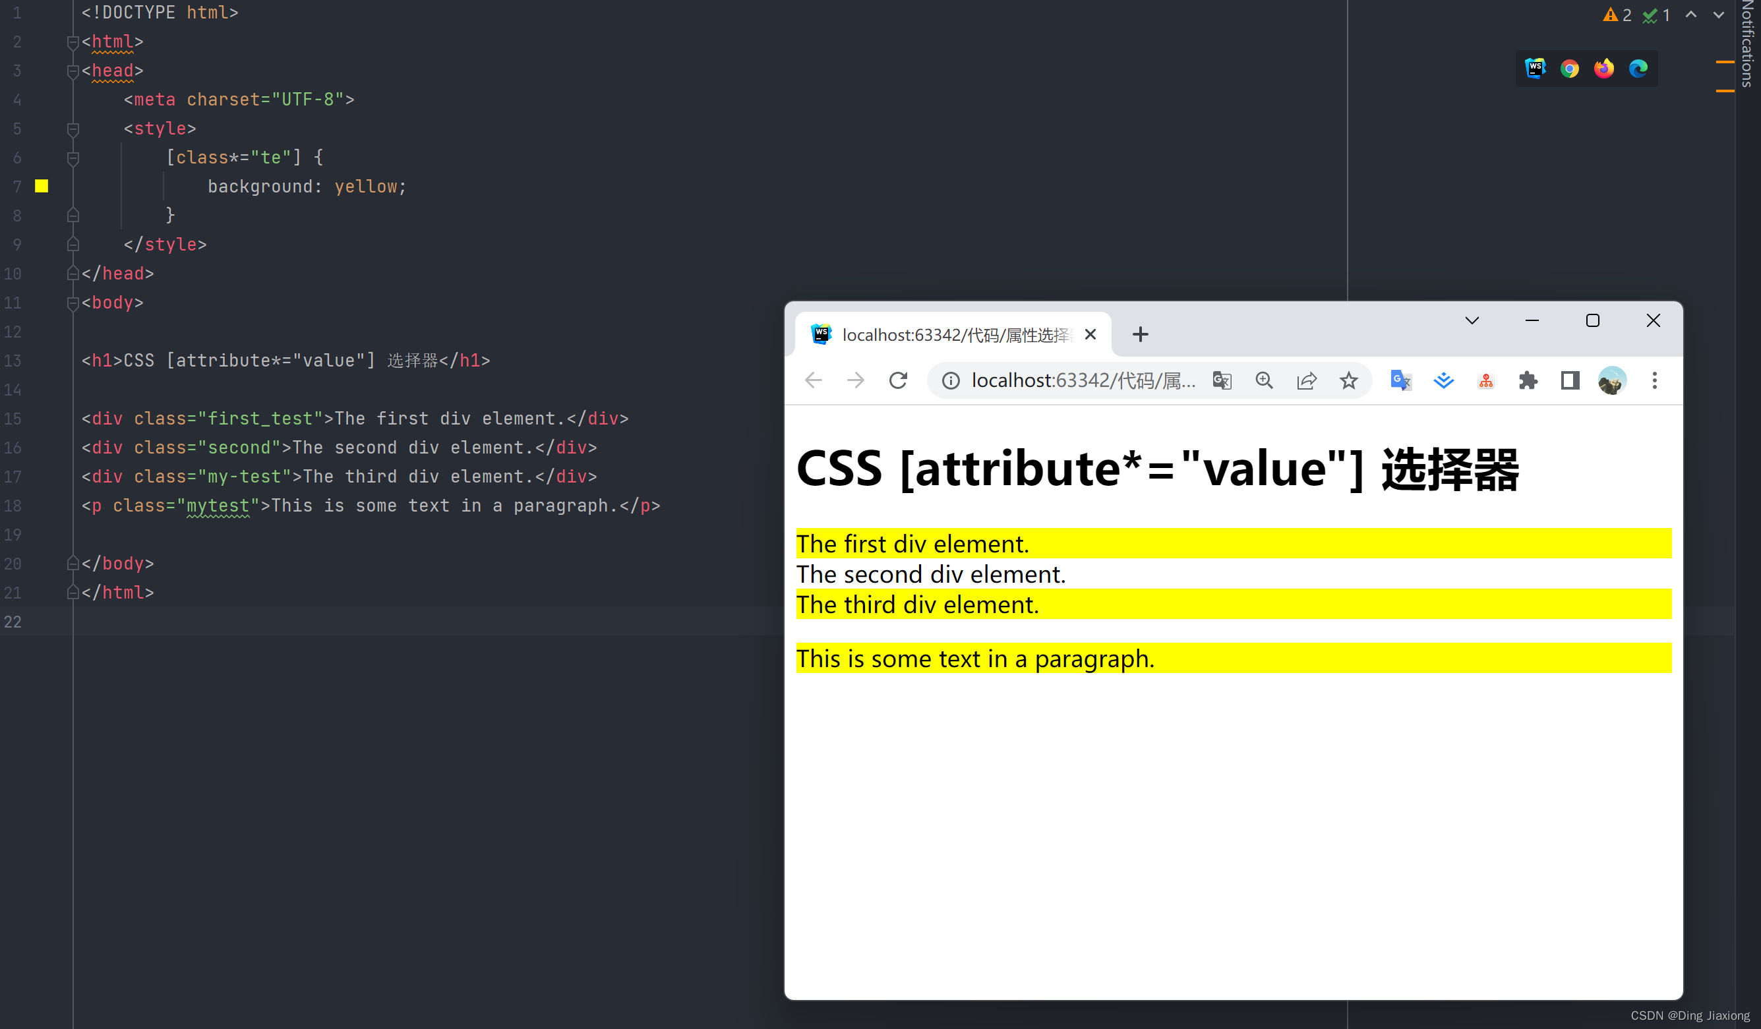Open a new browser tab
1761x1029 pixels.
click(x=1141, y=335)
